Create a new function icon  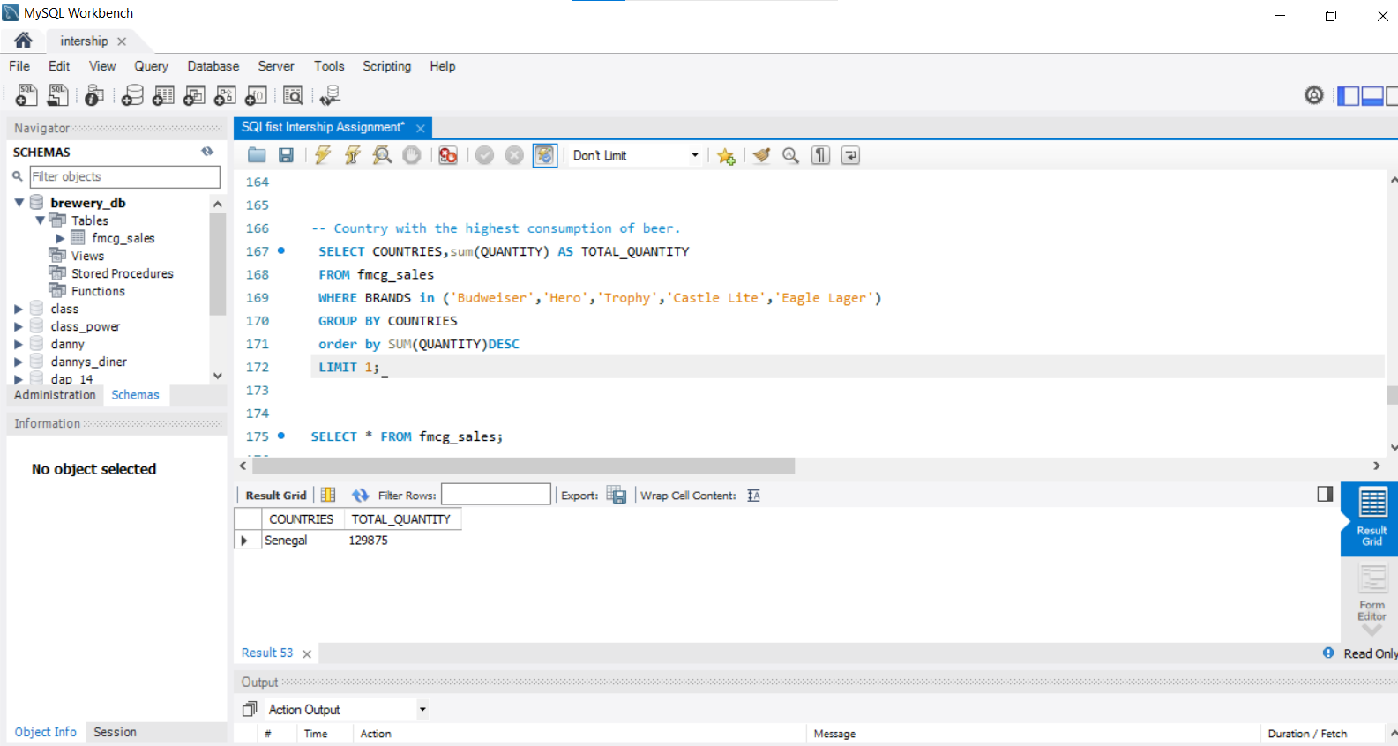pyautogui.click(x=257, y=95)
